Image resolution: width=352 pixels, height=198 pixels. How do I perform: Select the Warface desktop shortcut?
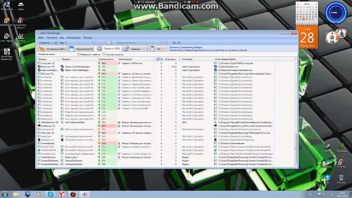[x=21, y=38]
